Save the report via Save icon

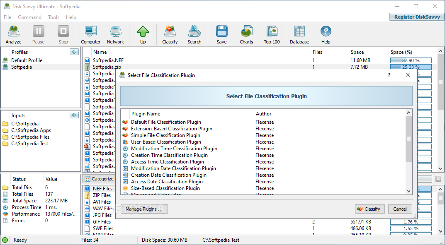pos(221,34)
